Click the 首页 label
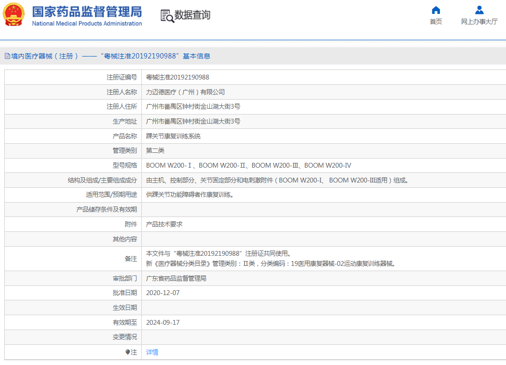This screenshot has height=365, width=506. (436, 22)
